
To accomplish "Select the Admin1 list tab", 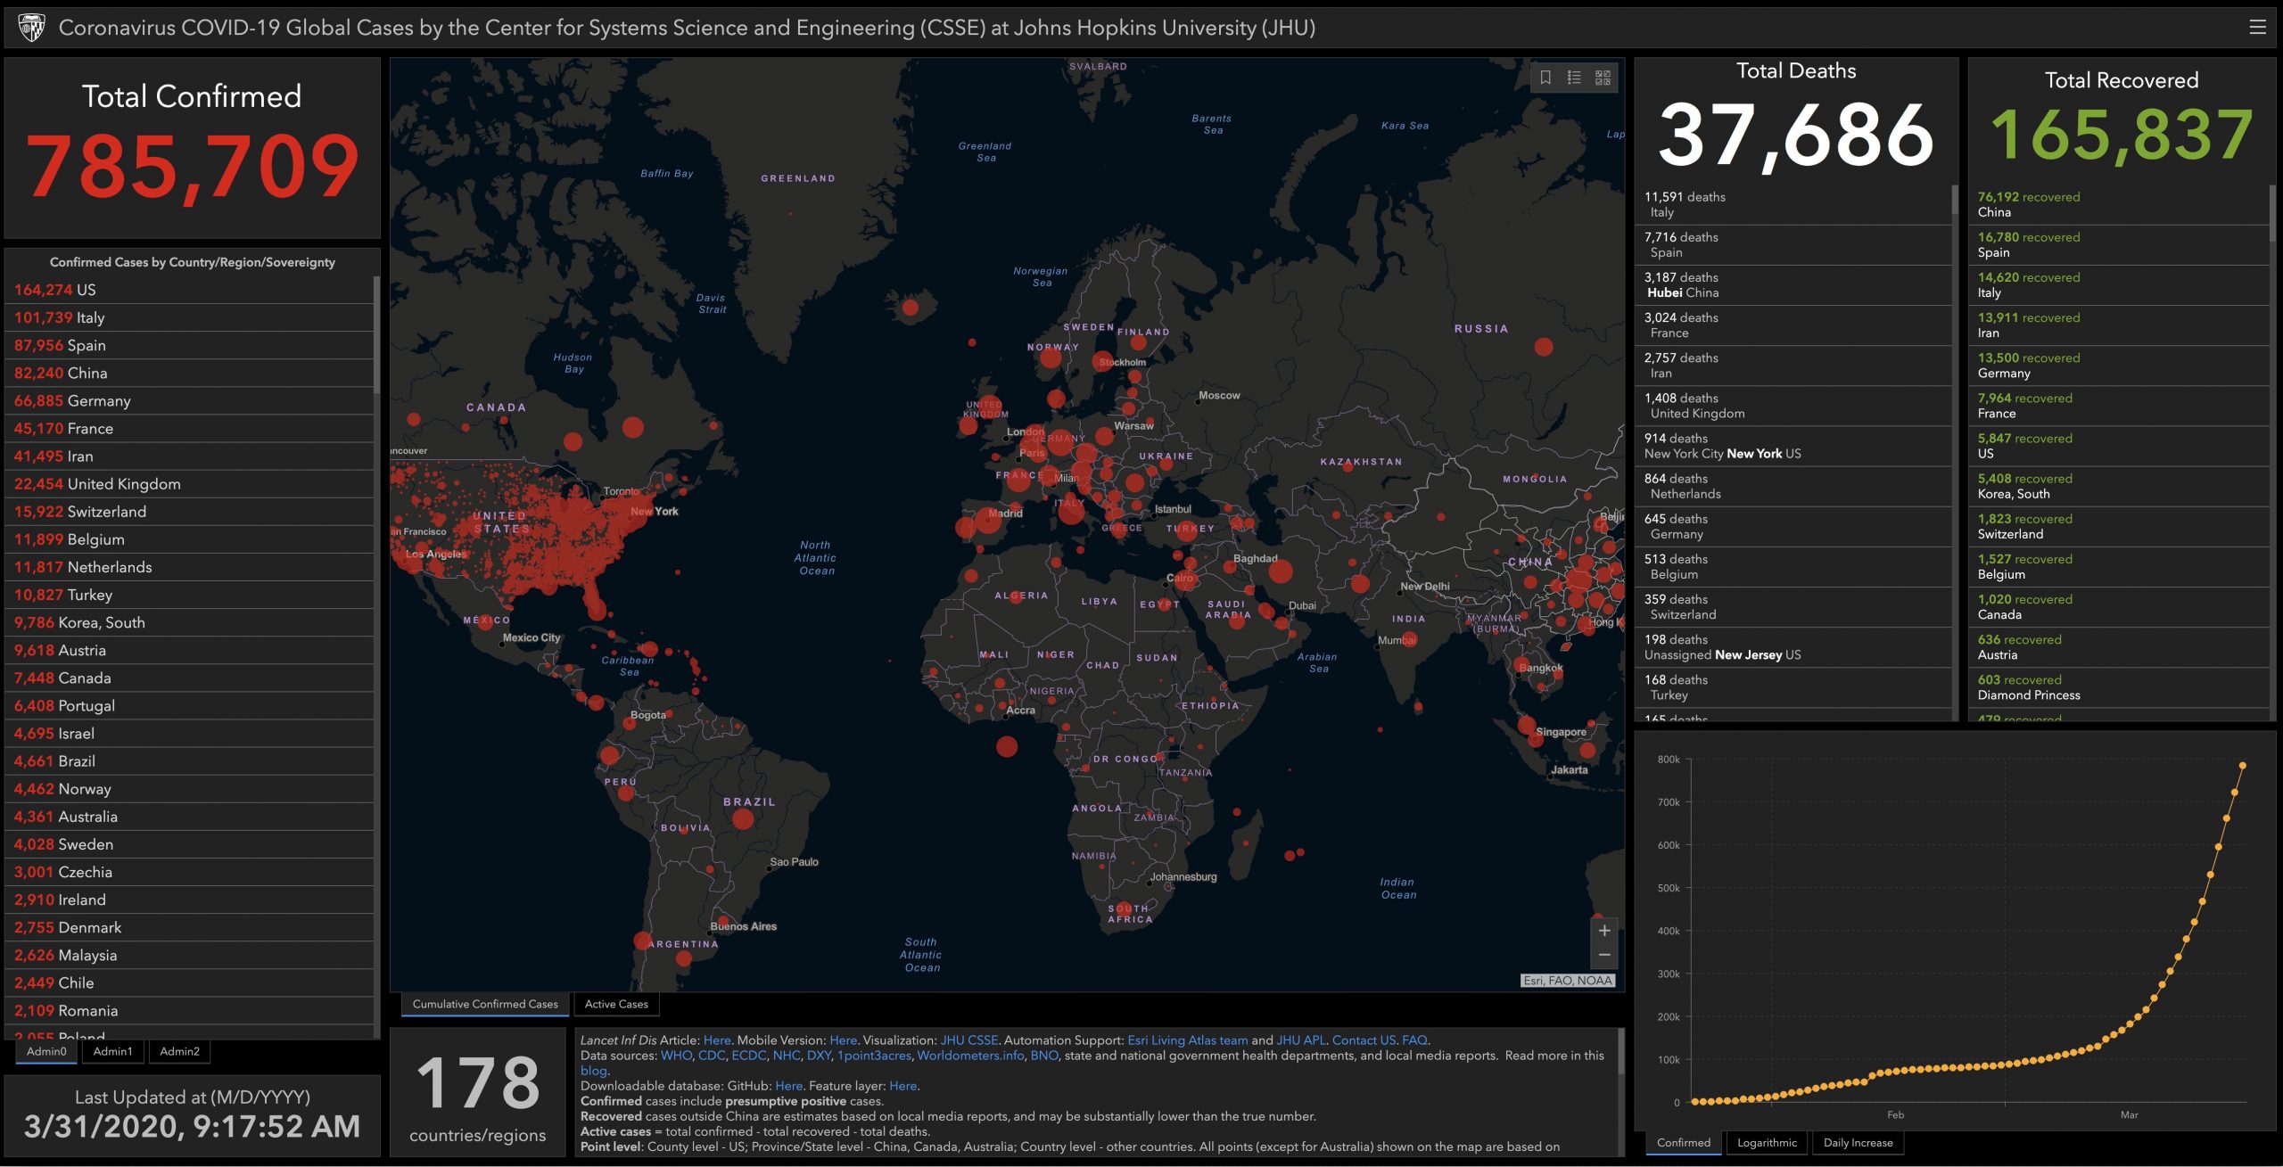I will 112,1052.
